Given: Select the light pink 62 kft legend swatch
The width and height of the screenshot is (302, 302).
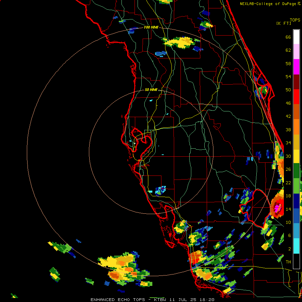Looking at the screenshot, I should (296, 52).
